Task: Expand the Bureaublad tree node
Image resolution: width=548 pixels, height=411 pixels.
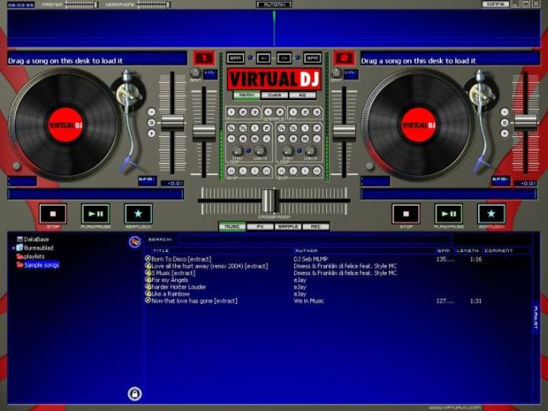Action: (x=14, y=248)
